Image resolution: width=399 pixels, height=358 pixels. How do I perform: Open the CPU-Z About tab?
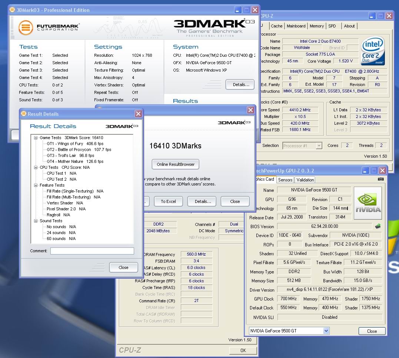click(x=349, y=26)
